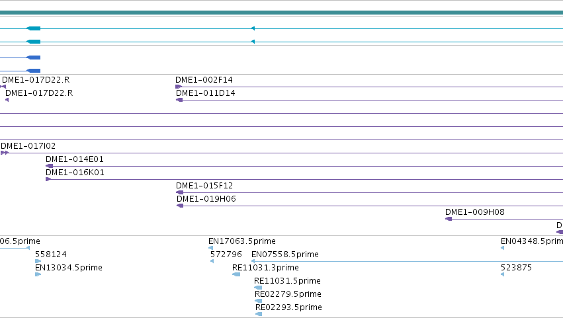This screenshot has height=318, width=563.
Task: Click the purple arrow glyph below DME1-002F14
Action: [x=179, y=87]
